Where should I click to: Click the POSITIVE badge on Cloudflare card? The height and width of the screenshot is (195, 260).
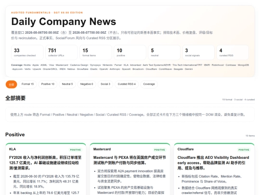244,150
